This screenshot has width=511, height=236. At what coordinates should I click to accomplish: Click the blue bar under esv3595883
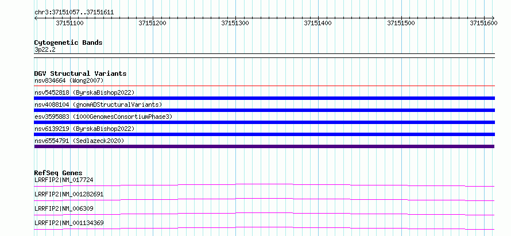(265, 122)
